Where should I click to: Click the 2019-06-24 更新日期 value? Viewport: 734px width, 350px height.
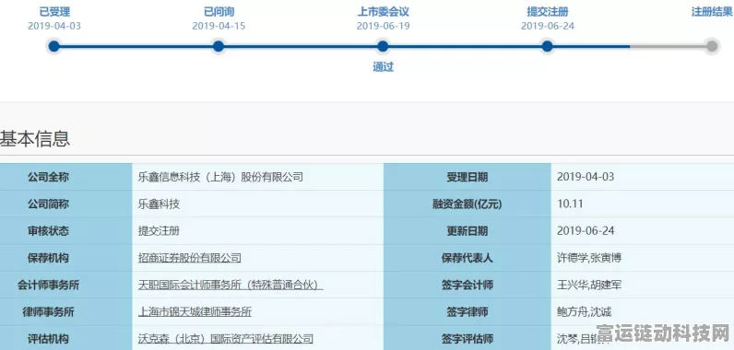pyautogui.click(x=586, y=231)
